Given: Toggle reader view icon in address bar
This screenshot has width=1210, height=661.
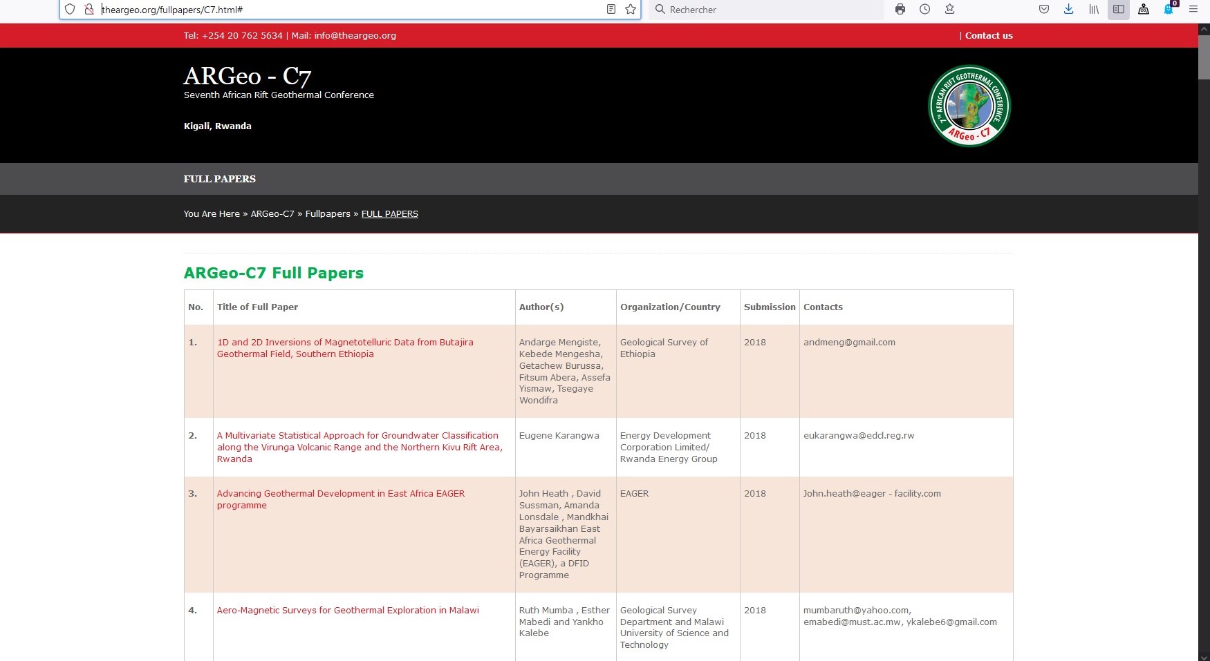Looking at the screenshot, I should coord(611,9).
